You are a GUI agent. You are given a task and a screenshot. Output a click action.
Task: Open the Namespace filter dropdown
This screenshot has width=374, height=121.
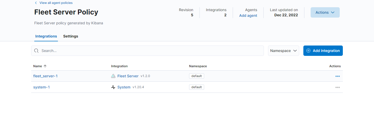(284, 51)
